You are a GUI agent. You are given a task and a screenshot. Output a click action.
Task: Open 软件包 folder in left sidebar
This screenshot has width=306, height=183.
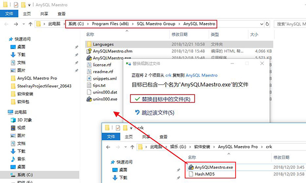click(x=20, y=102)
